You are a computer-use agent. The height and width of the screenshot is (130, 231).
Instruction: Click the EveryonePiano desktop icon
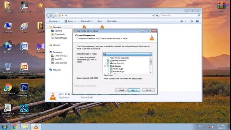[x=24, y=7]
